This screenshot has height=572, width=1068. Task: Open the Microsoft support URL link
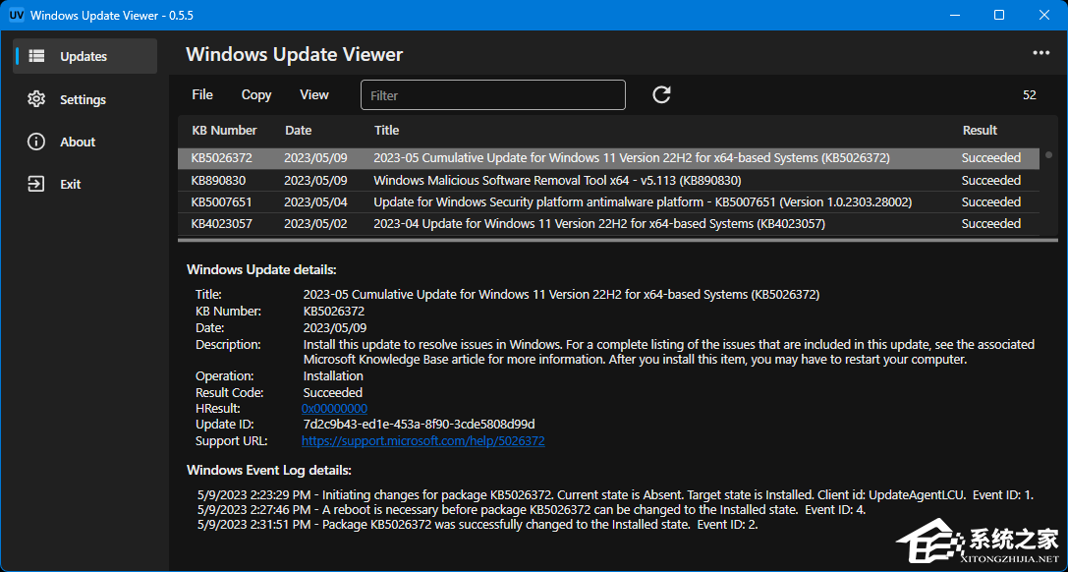pos(422,441)
